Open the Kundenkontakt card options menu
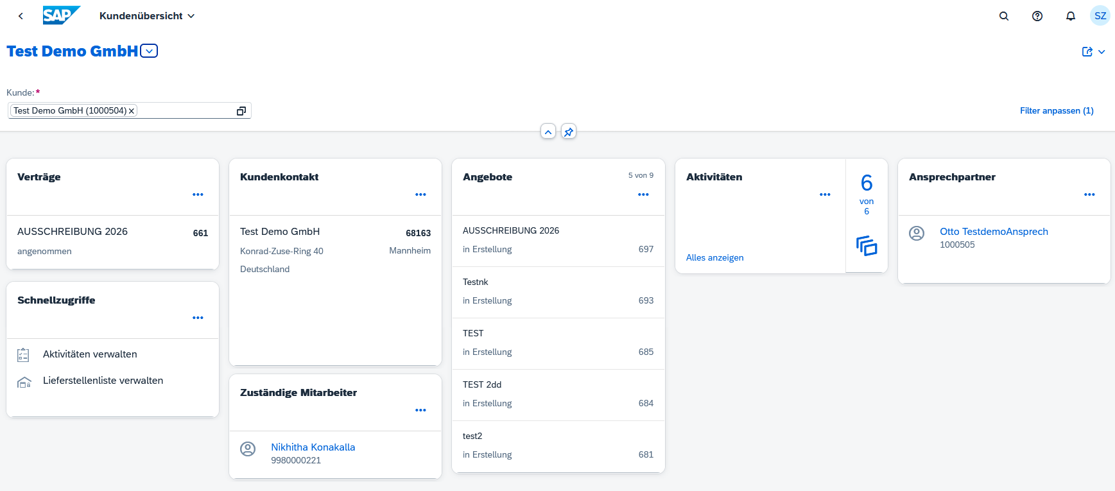Image resolution: width=1115 pixels, height=491 pixels. [x=420, y=194]
